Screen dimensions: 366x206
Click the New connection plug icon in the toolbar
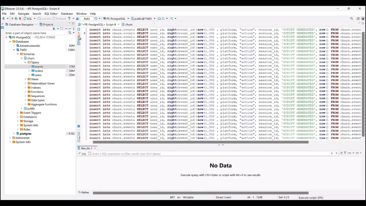pos(3,19)
